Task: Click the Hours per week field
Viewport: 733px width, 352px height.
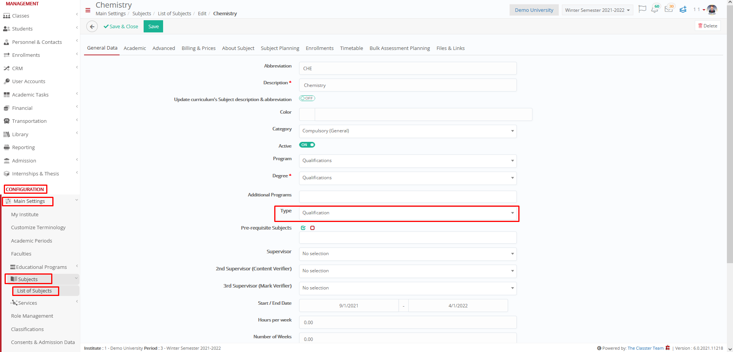Action: click(408, 323)
